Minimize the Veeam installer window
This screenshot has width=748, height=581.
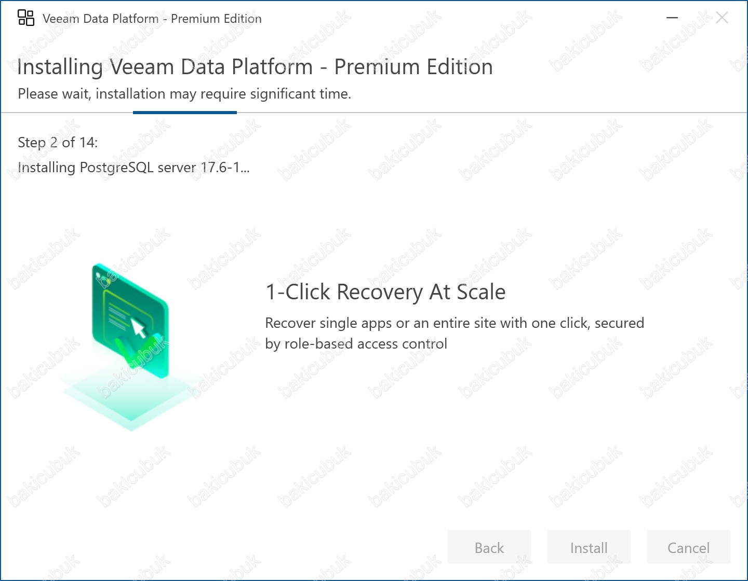[x=672, y=18]
